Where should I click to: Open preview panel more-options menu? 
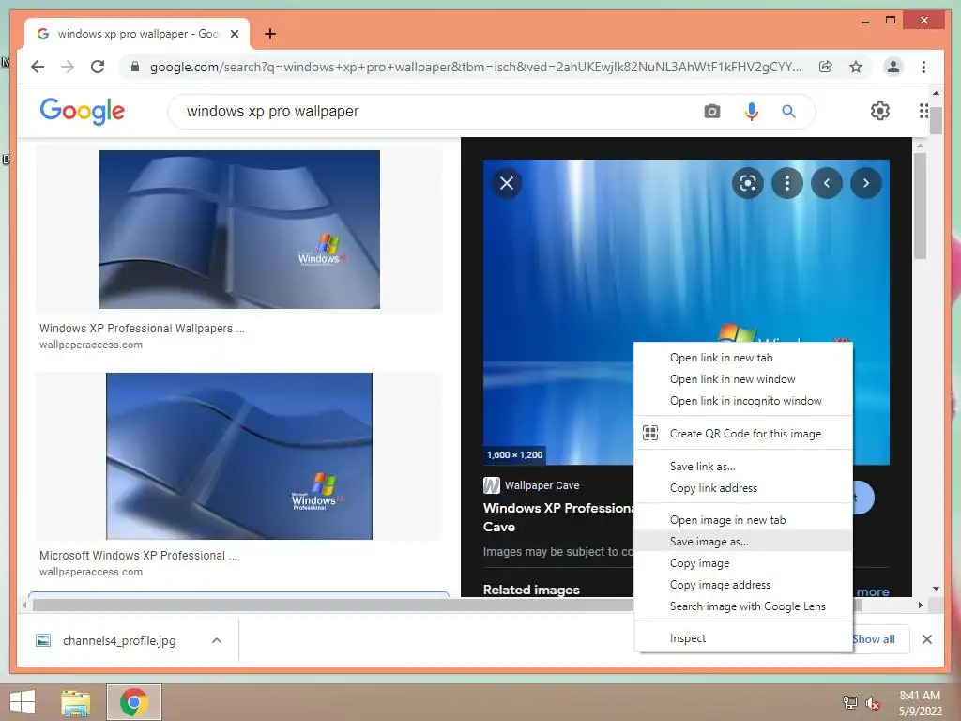pos(787,183)
